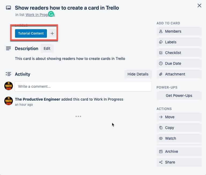
Task: Click the Activity heading
Action: 23,74
